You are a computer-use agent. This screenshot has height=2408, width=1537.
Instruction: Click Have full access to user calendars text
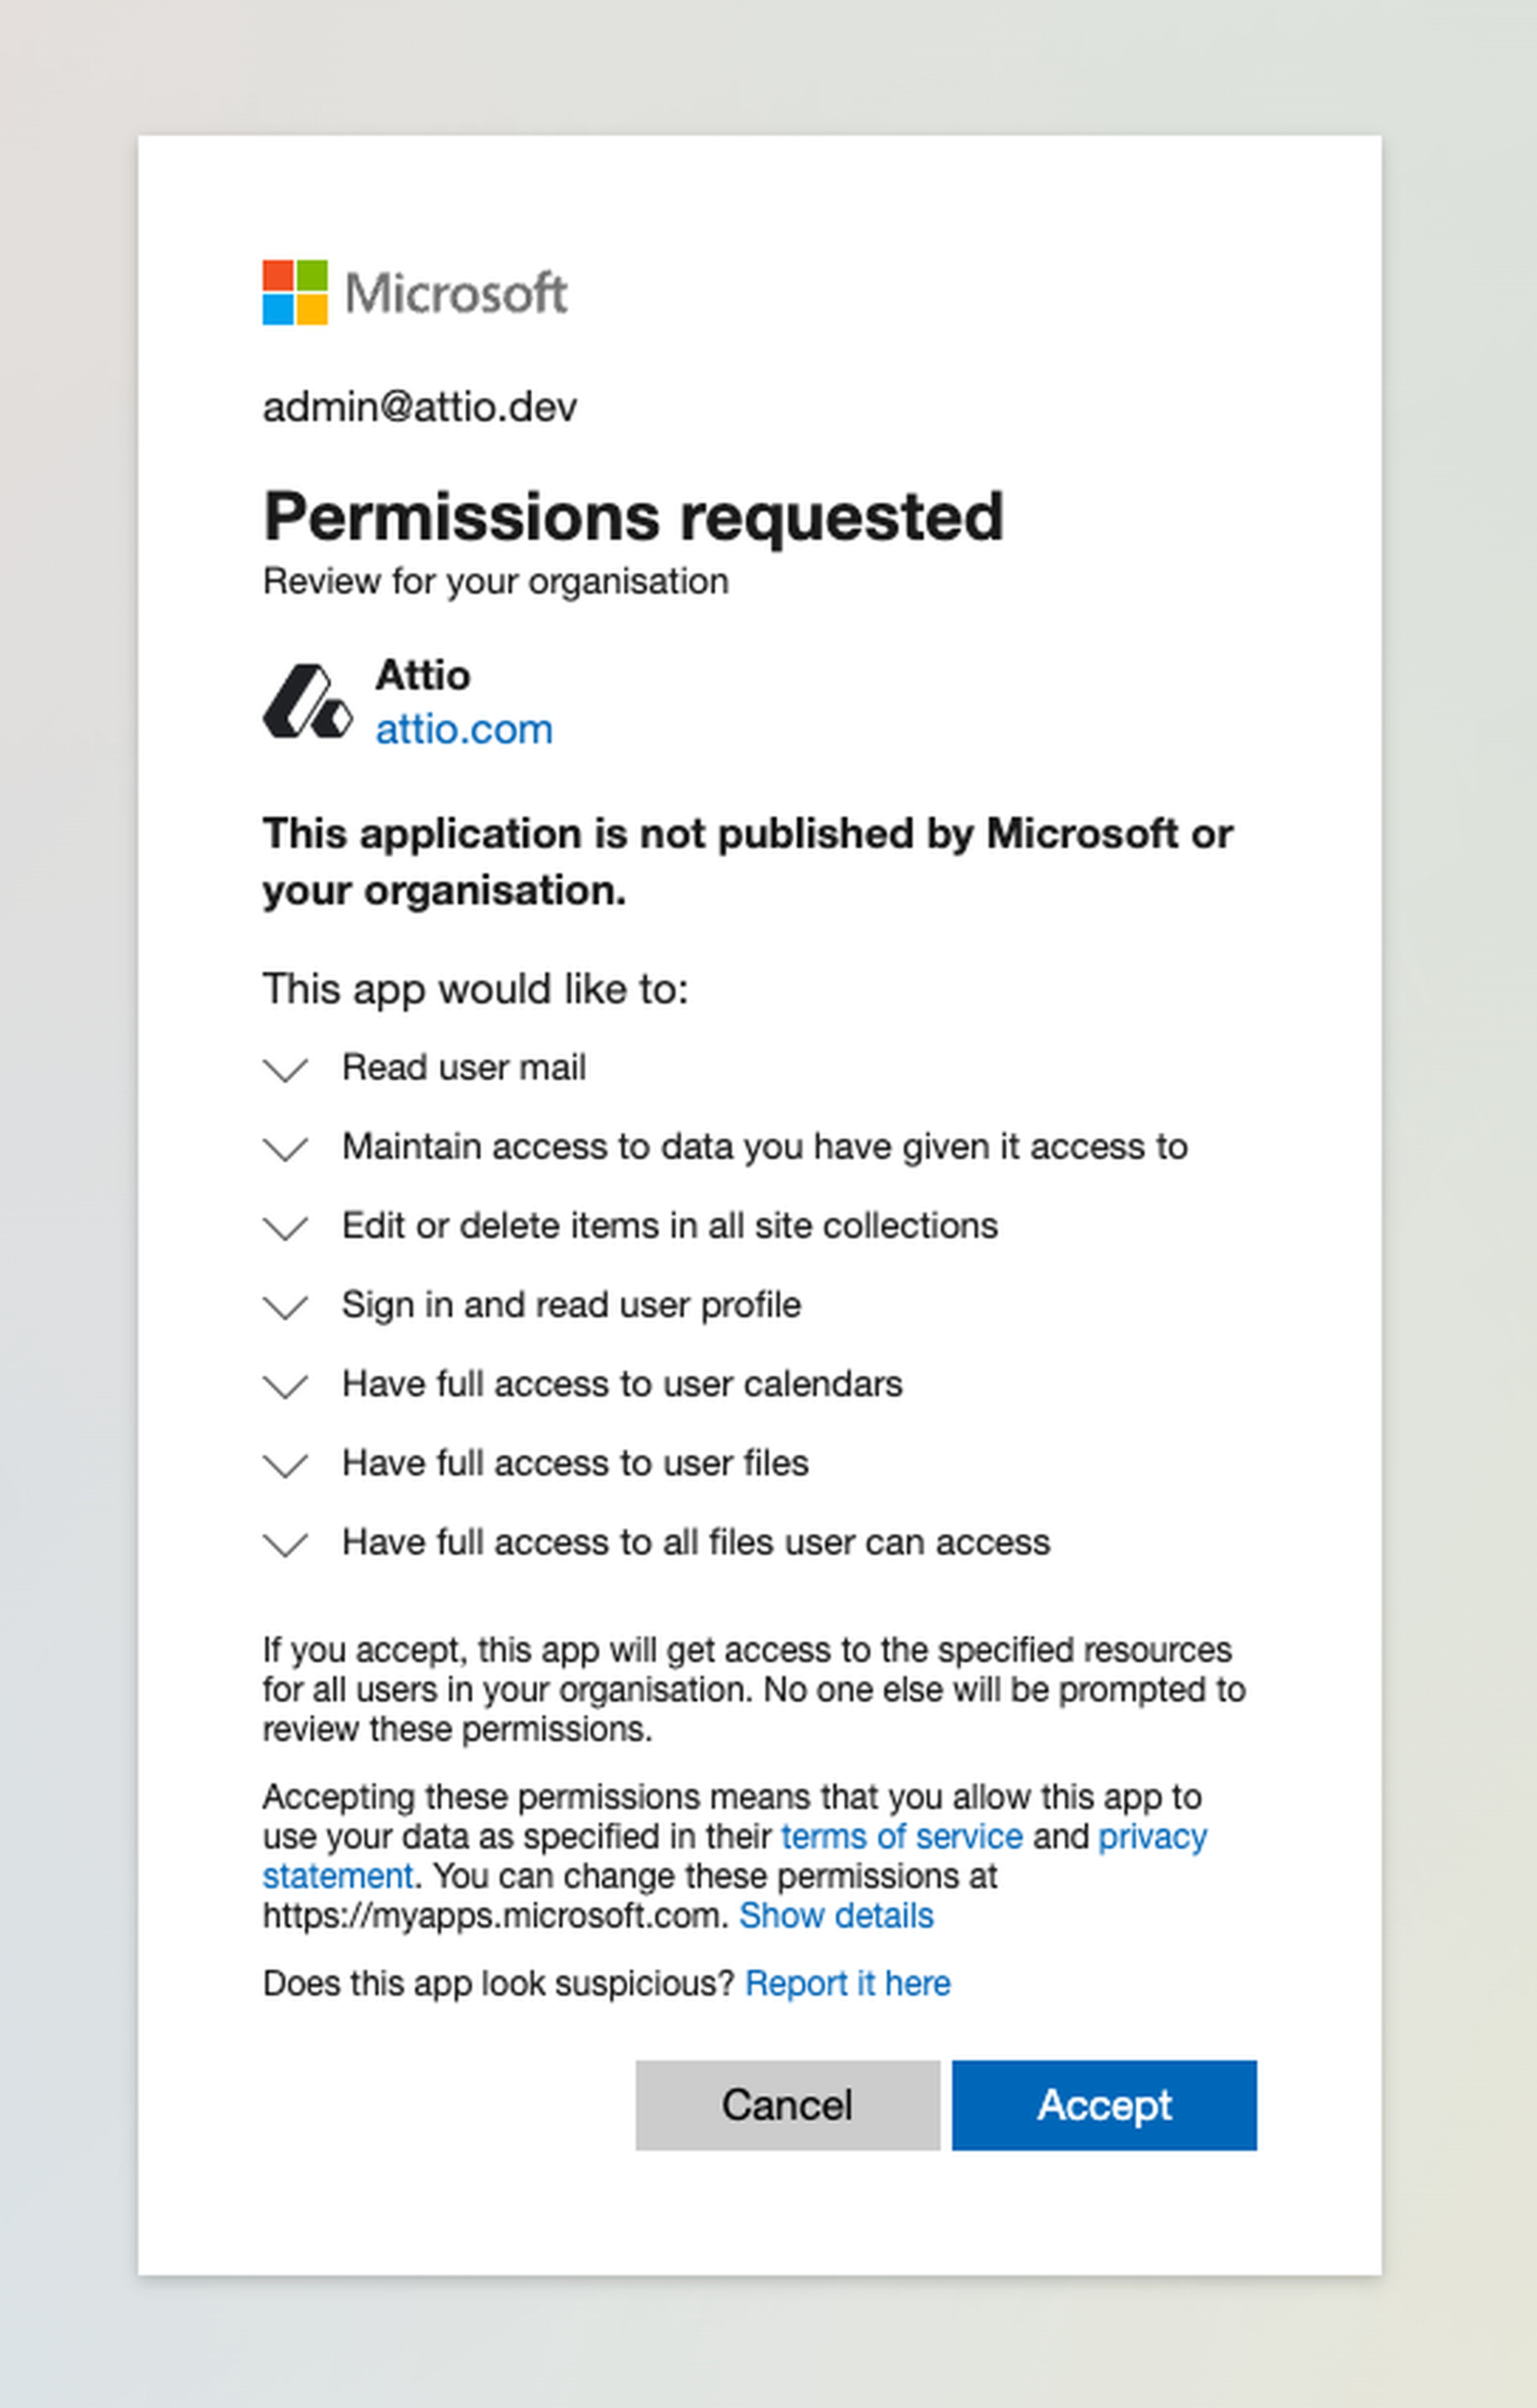[622, 1384]
